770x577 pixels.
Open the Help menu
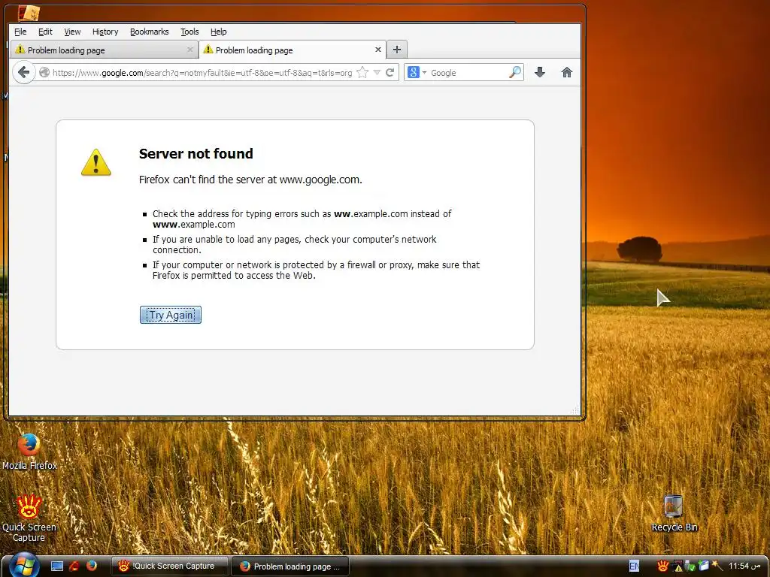219,32
